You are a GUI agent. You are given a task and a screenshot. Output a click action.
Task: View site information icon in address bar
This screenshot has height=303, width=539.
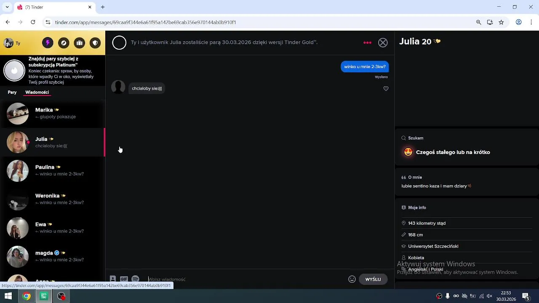48,22
